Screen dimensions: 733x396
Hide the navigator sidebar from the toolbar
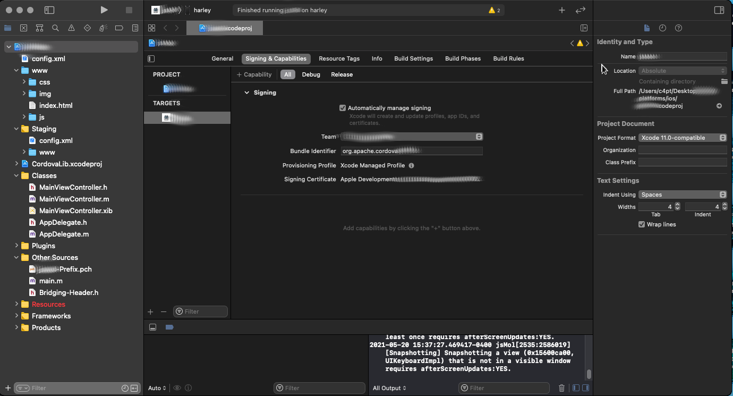49,10
